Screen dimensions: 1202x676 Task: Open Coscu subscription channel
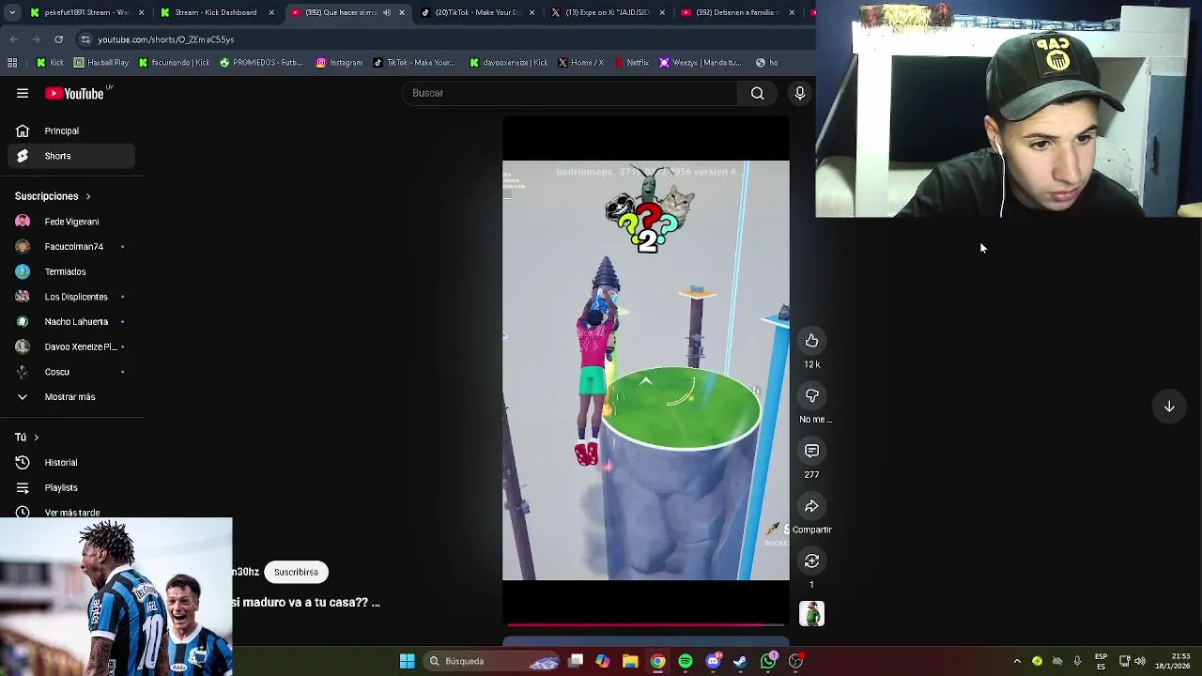71,372
